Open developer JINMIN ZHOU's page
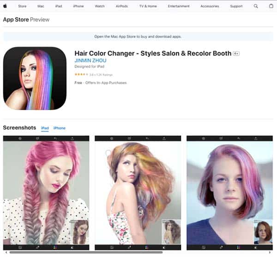277x257 pixels. [x=90, y=61]
